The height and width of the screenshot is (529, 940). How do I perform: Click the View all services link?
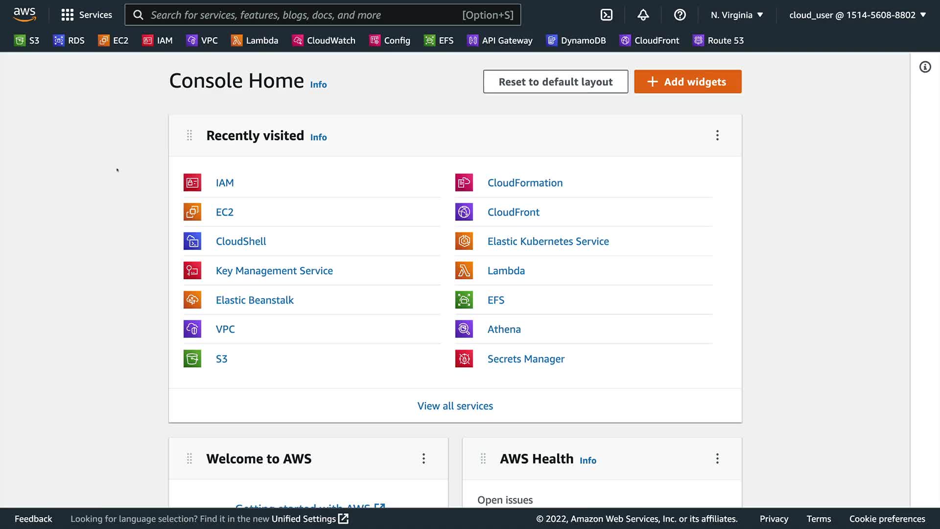pos(455,406)
